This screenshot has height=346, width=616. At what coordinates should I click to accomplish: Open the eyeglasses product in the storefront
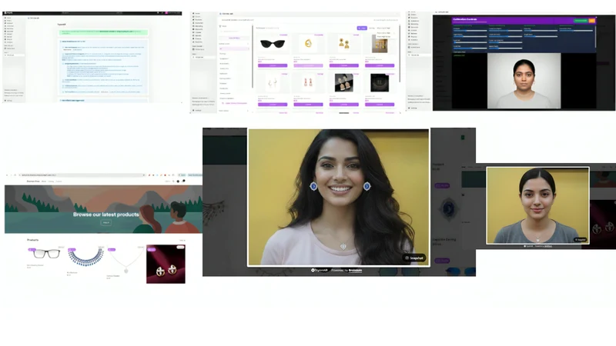click(45, 255)
